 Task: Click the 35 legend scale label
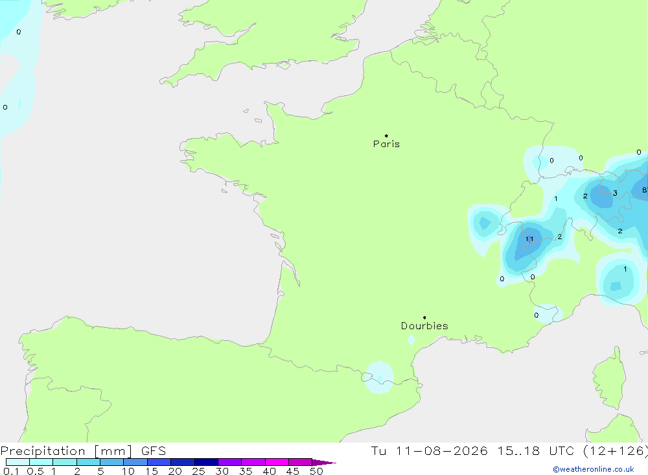(246, 471)
